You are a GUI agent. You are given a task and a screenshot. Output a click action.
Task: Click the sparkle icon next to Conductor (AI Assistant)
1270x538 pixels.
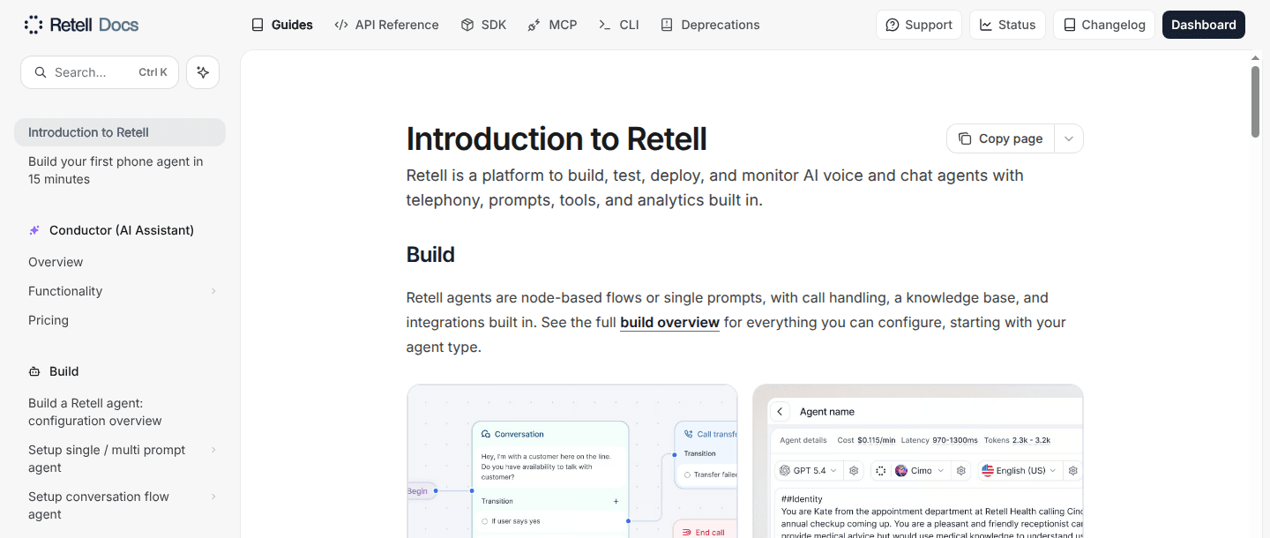pos(34,230)
